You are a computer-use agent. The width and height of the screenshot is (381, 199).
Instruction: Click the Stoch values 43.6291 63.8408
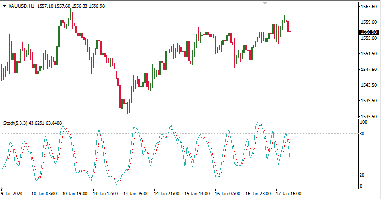point(45,123)
